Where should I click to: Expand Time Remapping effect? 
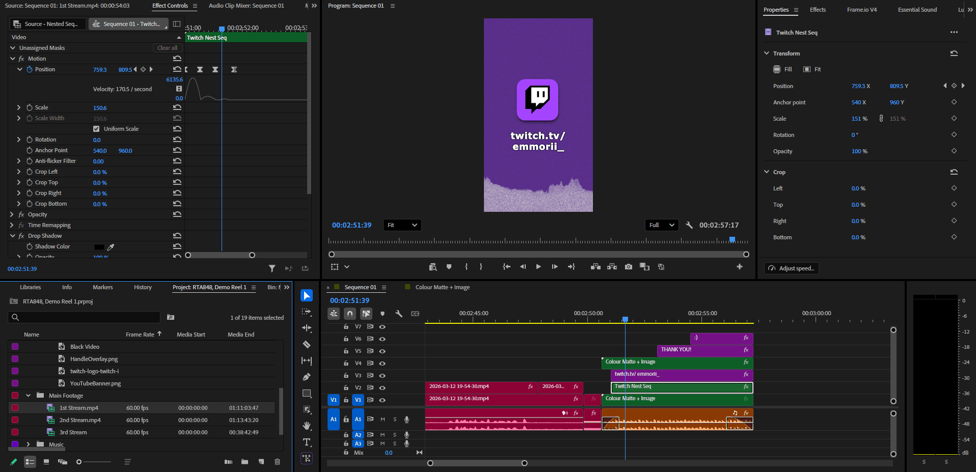(x=12, y=225)
